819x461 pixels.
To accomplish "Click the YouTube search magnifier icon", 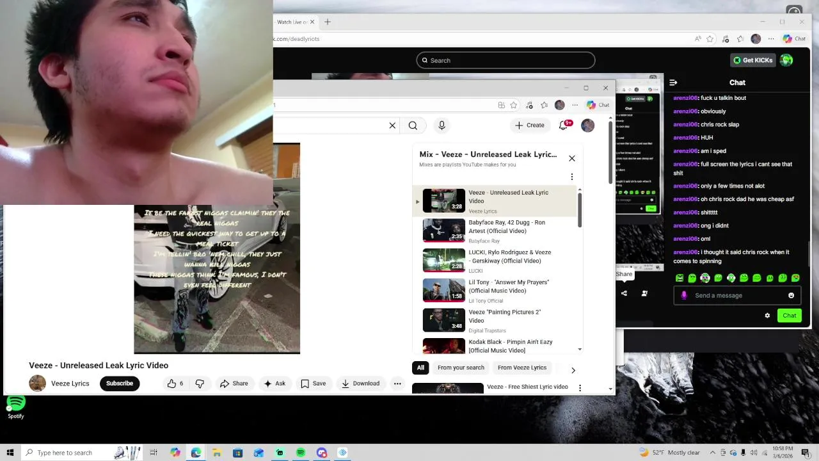I will tap(413, 125).
